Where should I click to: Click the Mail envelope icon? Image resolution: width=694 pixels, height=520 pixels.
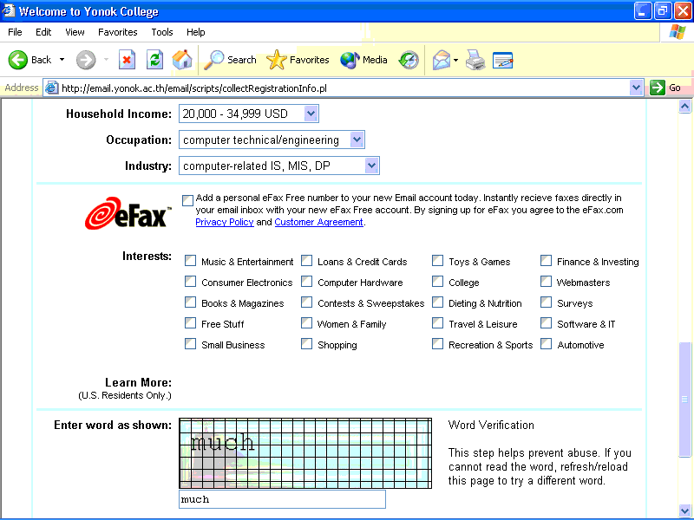pos(442,60)
